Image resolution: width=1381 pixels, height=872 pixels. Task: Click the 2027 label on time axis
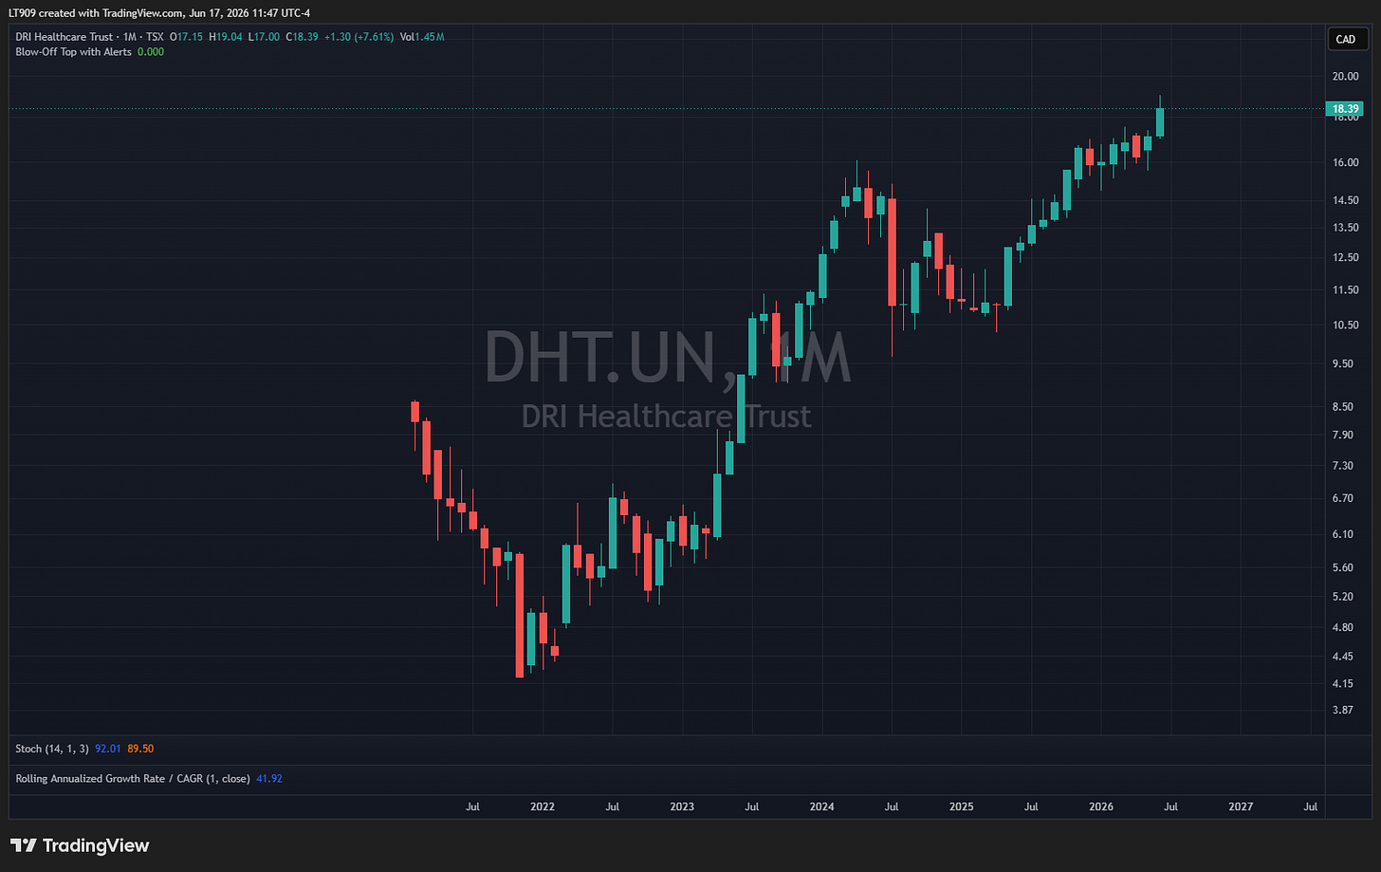1241,807
